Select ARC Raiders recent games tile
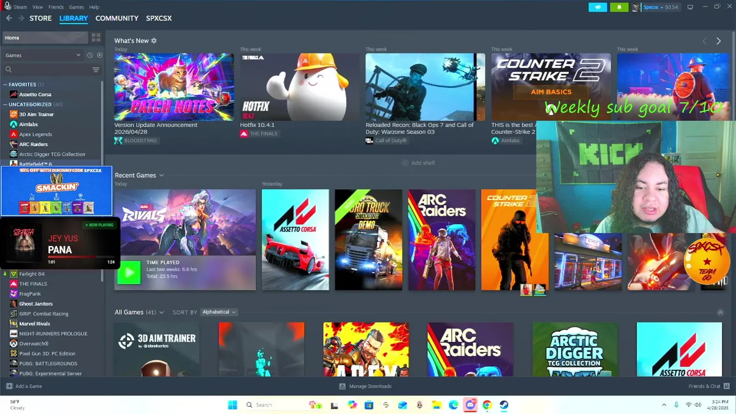The width and height of the screenshot is (736, 414). [x=442, y=240]
